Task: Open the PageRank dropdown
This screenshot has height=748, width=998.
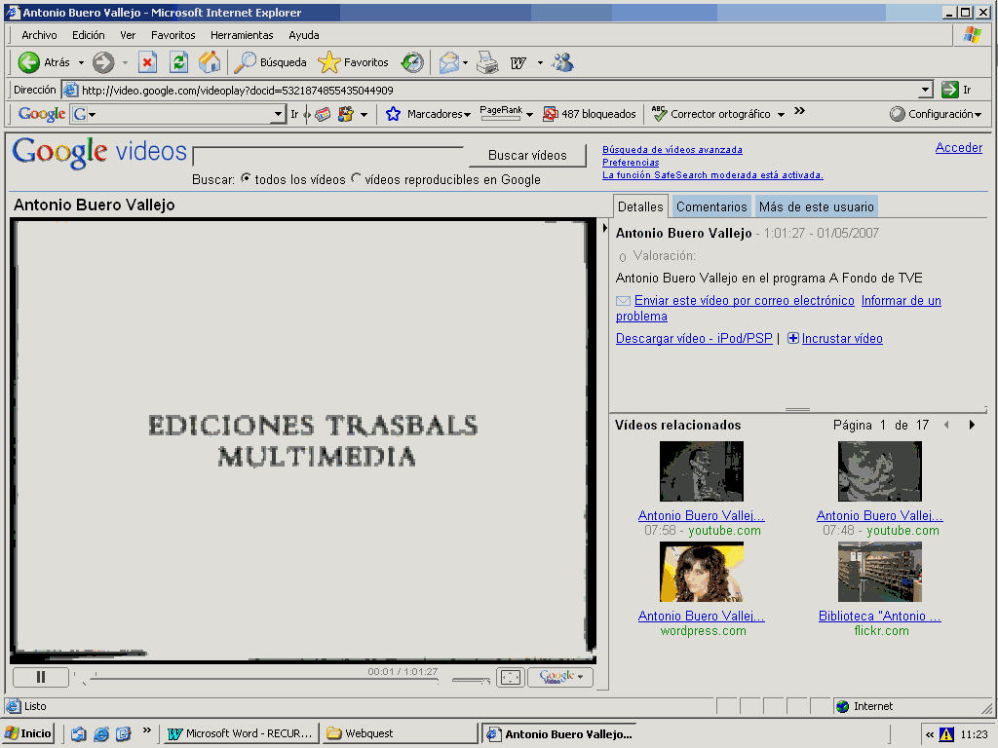Action: (x=529, y=115)
